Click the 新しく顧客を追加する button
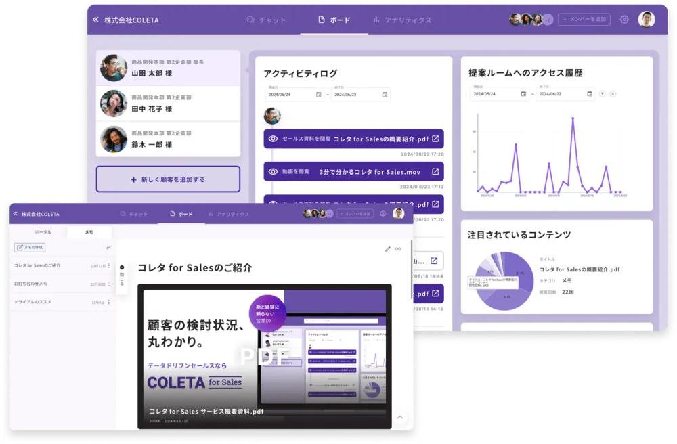This screenshot has height=444, width=677. click(168, 179)
